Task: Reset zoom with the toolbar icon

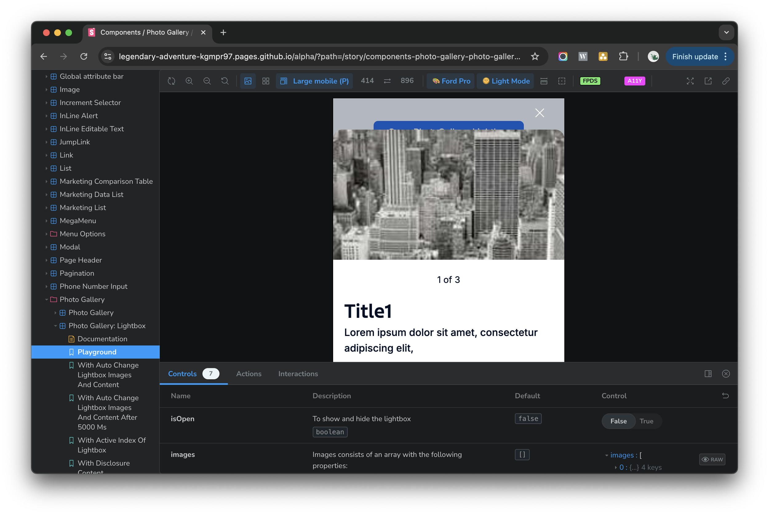Action: coord(225,81)
